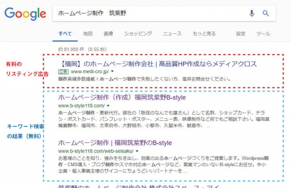Click the magnifying glass search icon
The image size is (291, 188).
(x=266, y=14)
